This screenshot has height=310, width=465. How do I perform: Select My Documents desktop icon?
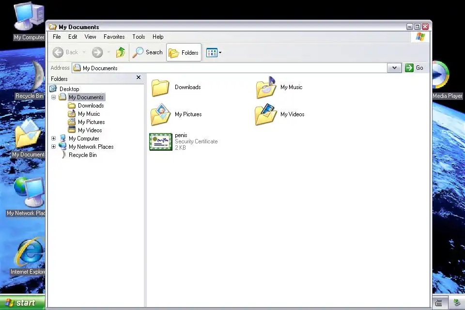click(29, 138)
